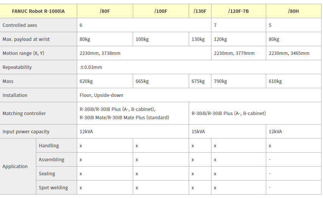Click the Motion range (X, Y) label
This screenshot has width=323, height=198.
click(x=23, y=53)
